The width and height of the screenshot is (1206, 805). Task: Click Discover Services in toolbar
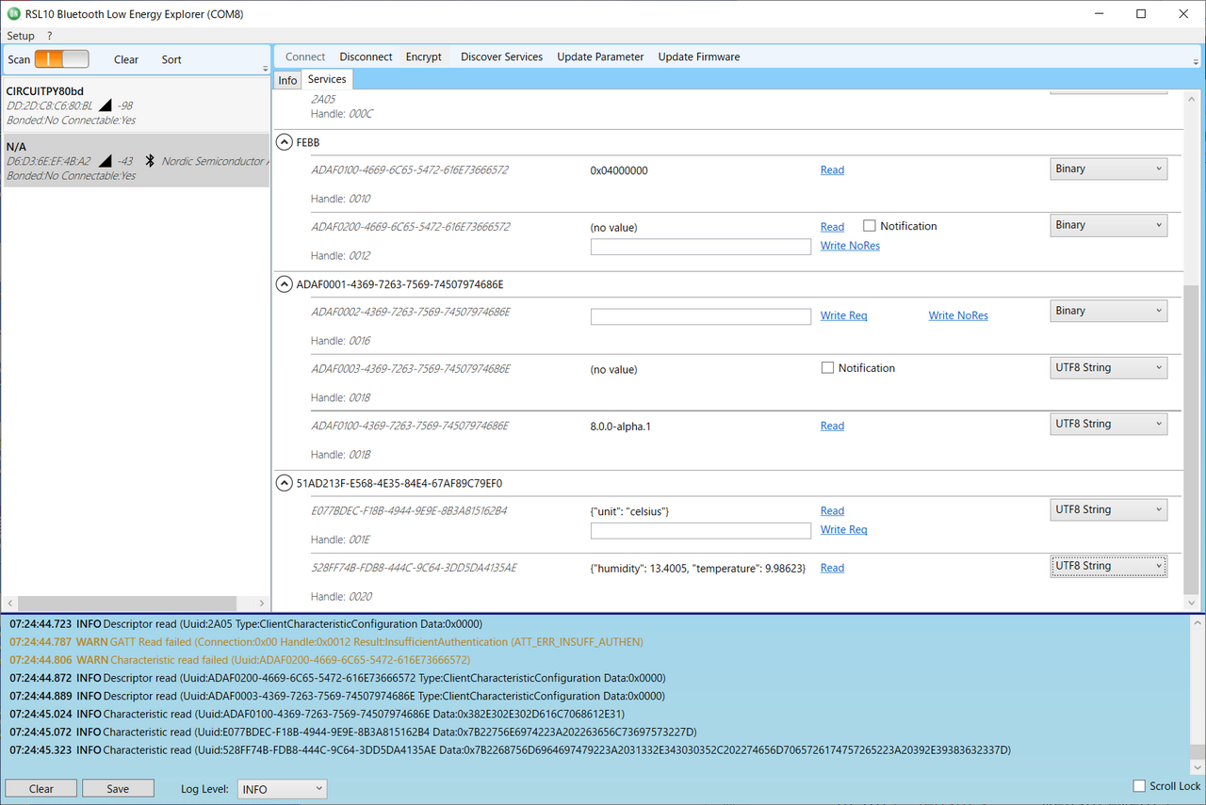pyautogui.click(x=501, y=56)
